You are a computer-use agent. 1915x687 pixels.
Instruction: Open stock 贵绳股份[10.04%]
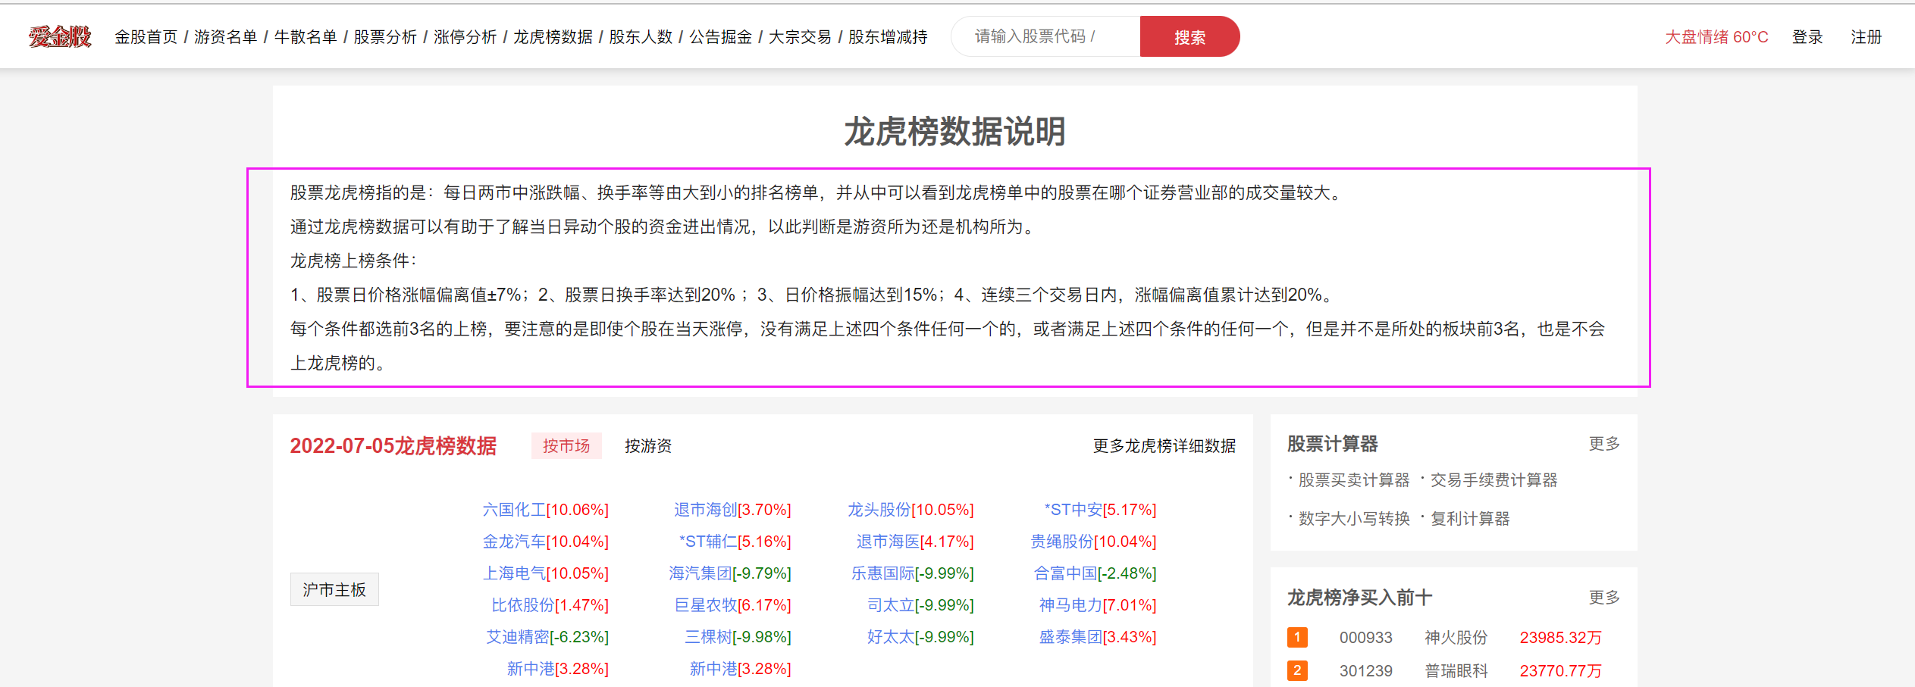click(1093, 542)
